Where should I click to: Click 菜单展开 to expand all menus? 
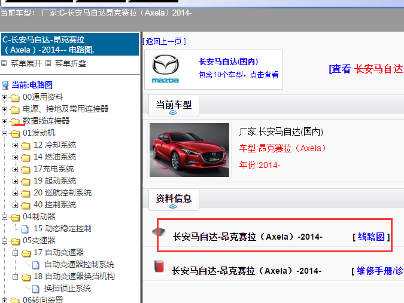click(26, 63)
